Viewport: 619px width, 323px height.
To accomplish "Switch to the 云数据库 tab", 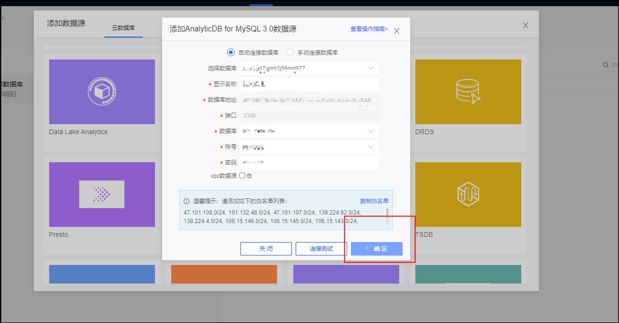I will click(123, 28).
